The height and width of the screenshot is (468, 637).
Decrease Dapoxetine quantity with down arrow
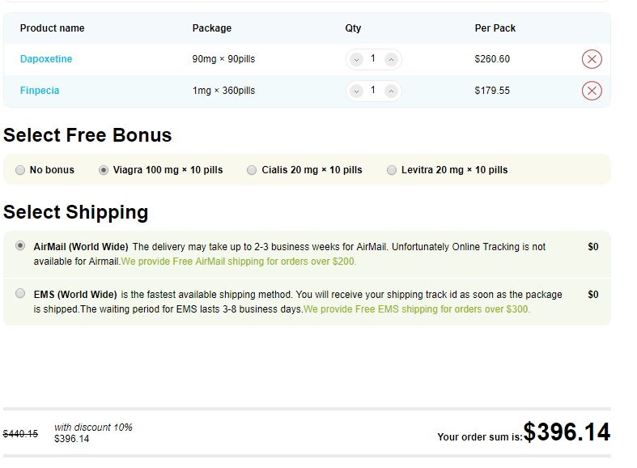click(356, 60)
